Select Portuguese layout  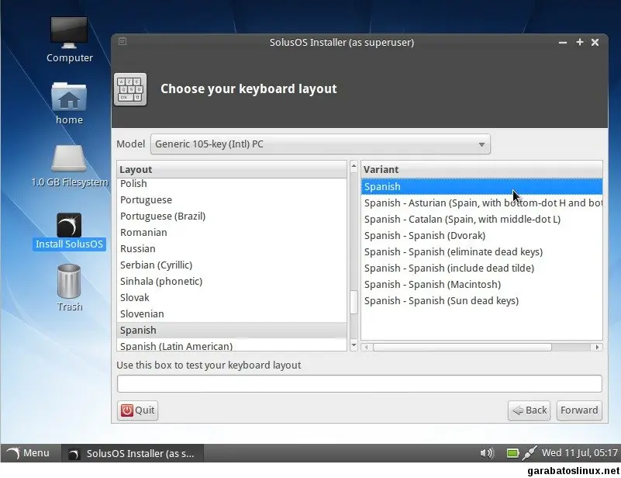(232, 199)
